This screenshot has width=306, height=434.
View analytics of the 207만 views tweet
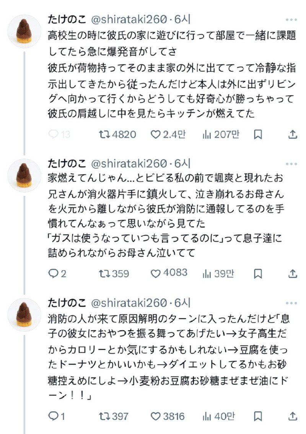[x=207, y=134]
